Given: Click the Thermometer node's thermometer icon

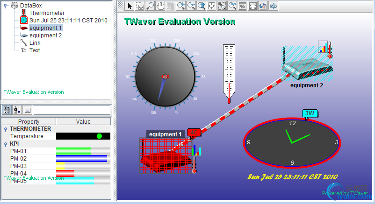Looking at the screenshot, I should 24,13.
